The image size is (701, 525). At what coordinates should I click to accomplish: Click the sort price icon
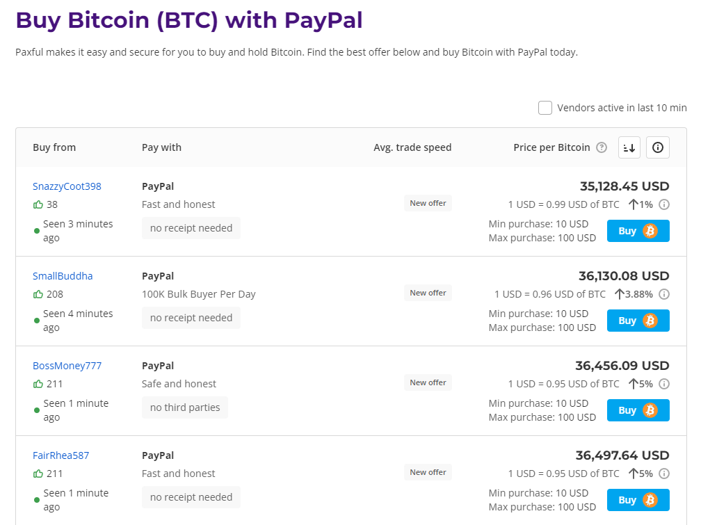[629, 147]
